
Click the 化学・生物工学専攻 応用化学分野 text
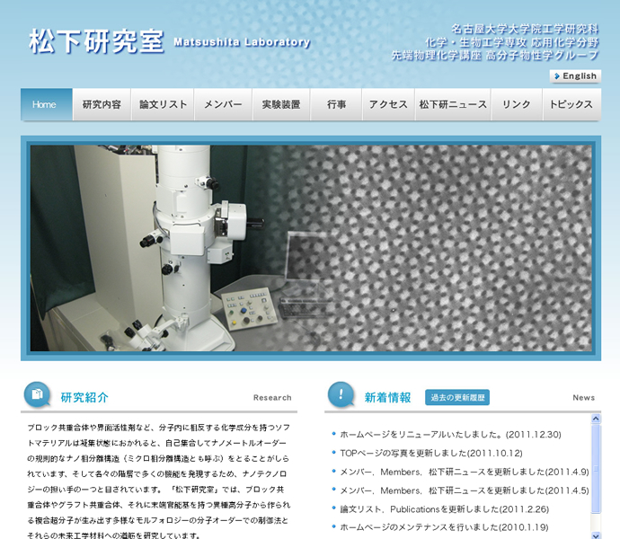pyautogui.click(x=512, y=42)
